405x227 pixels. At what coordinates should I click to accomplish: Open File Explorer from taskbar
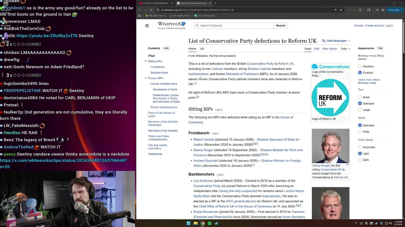[x=196, y=223]
